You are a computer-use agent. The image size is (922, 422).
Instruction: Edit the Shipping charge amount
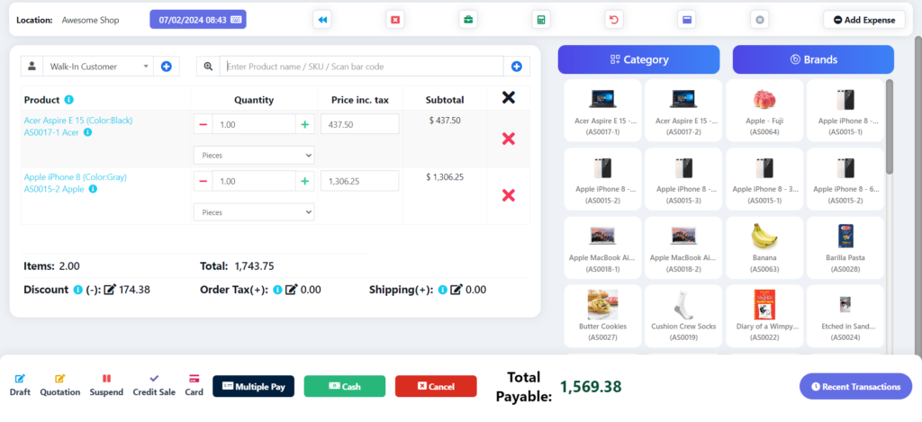456,290
